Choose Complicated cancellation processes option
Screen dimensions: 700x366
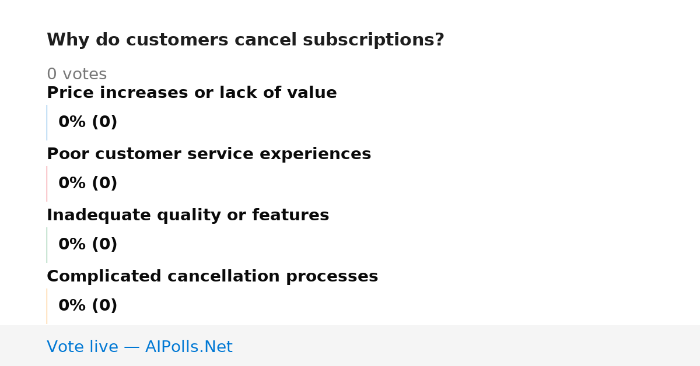(212, 277)
